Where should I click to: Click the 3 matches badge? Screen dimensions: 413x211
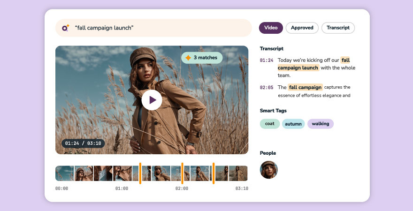pyautogui.click(x=202, y=58)
